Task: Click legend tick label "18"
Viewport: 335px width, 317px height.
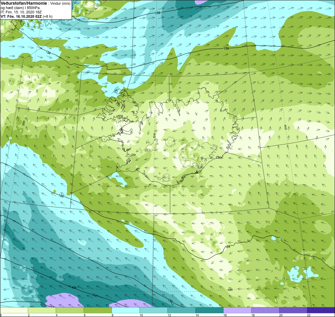Action: tap(253, 315)
